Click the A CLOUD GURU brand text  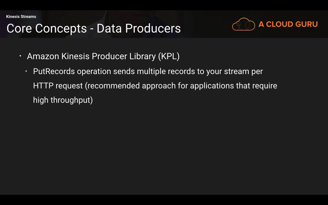point(288,24)
